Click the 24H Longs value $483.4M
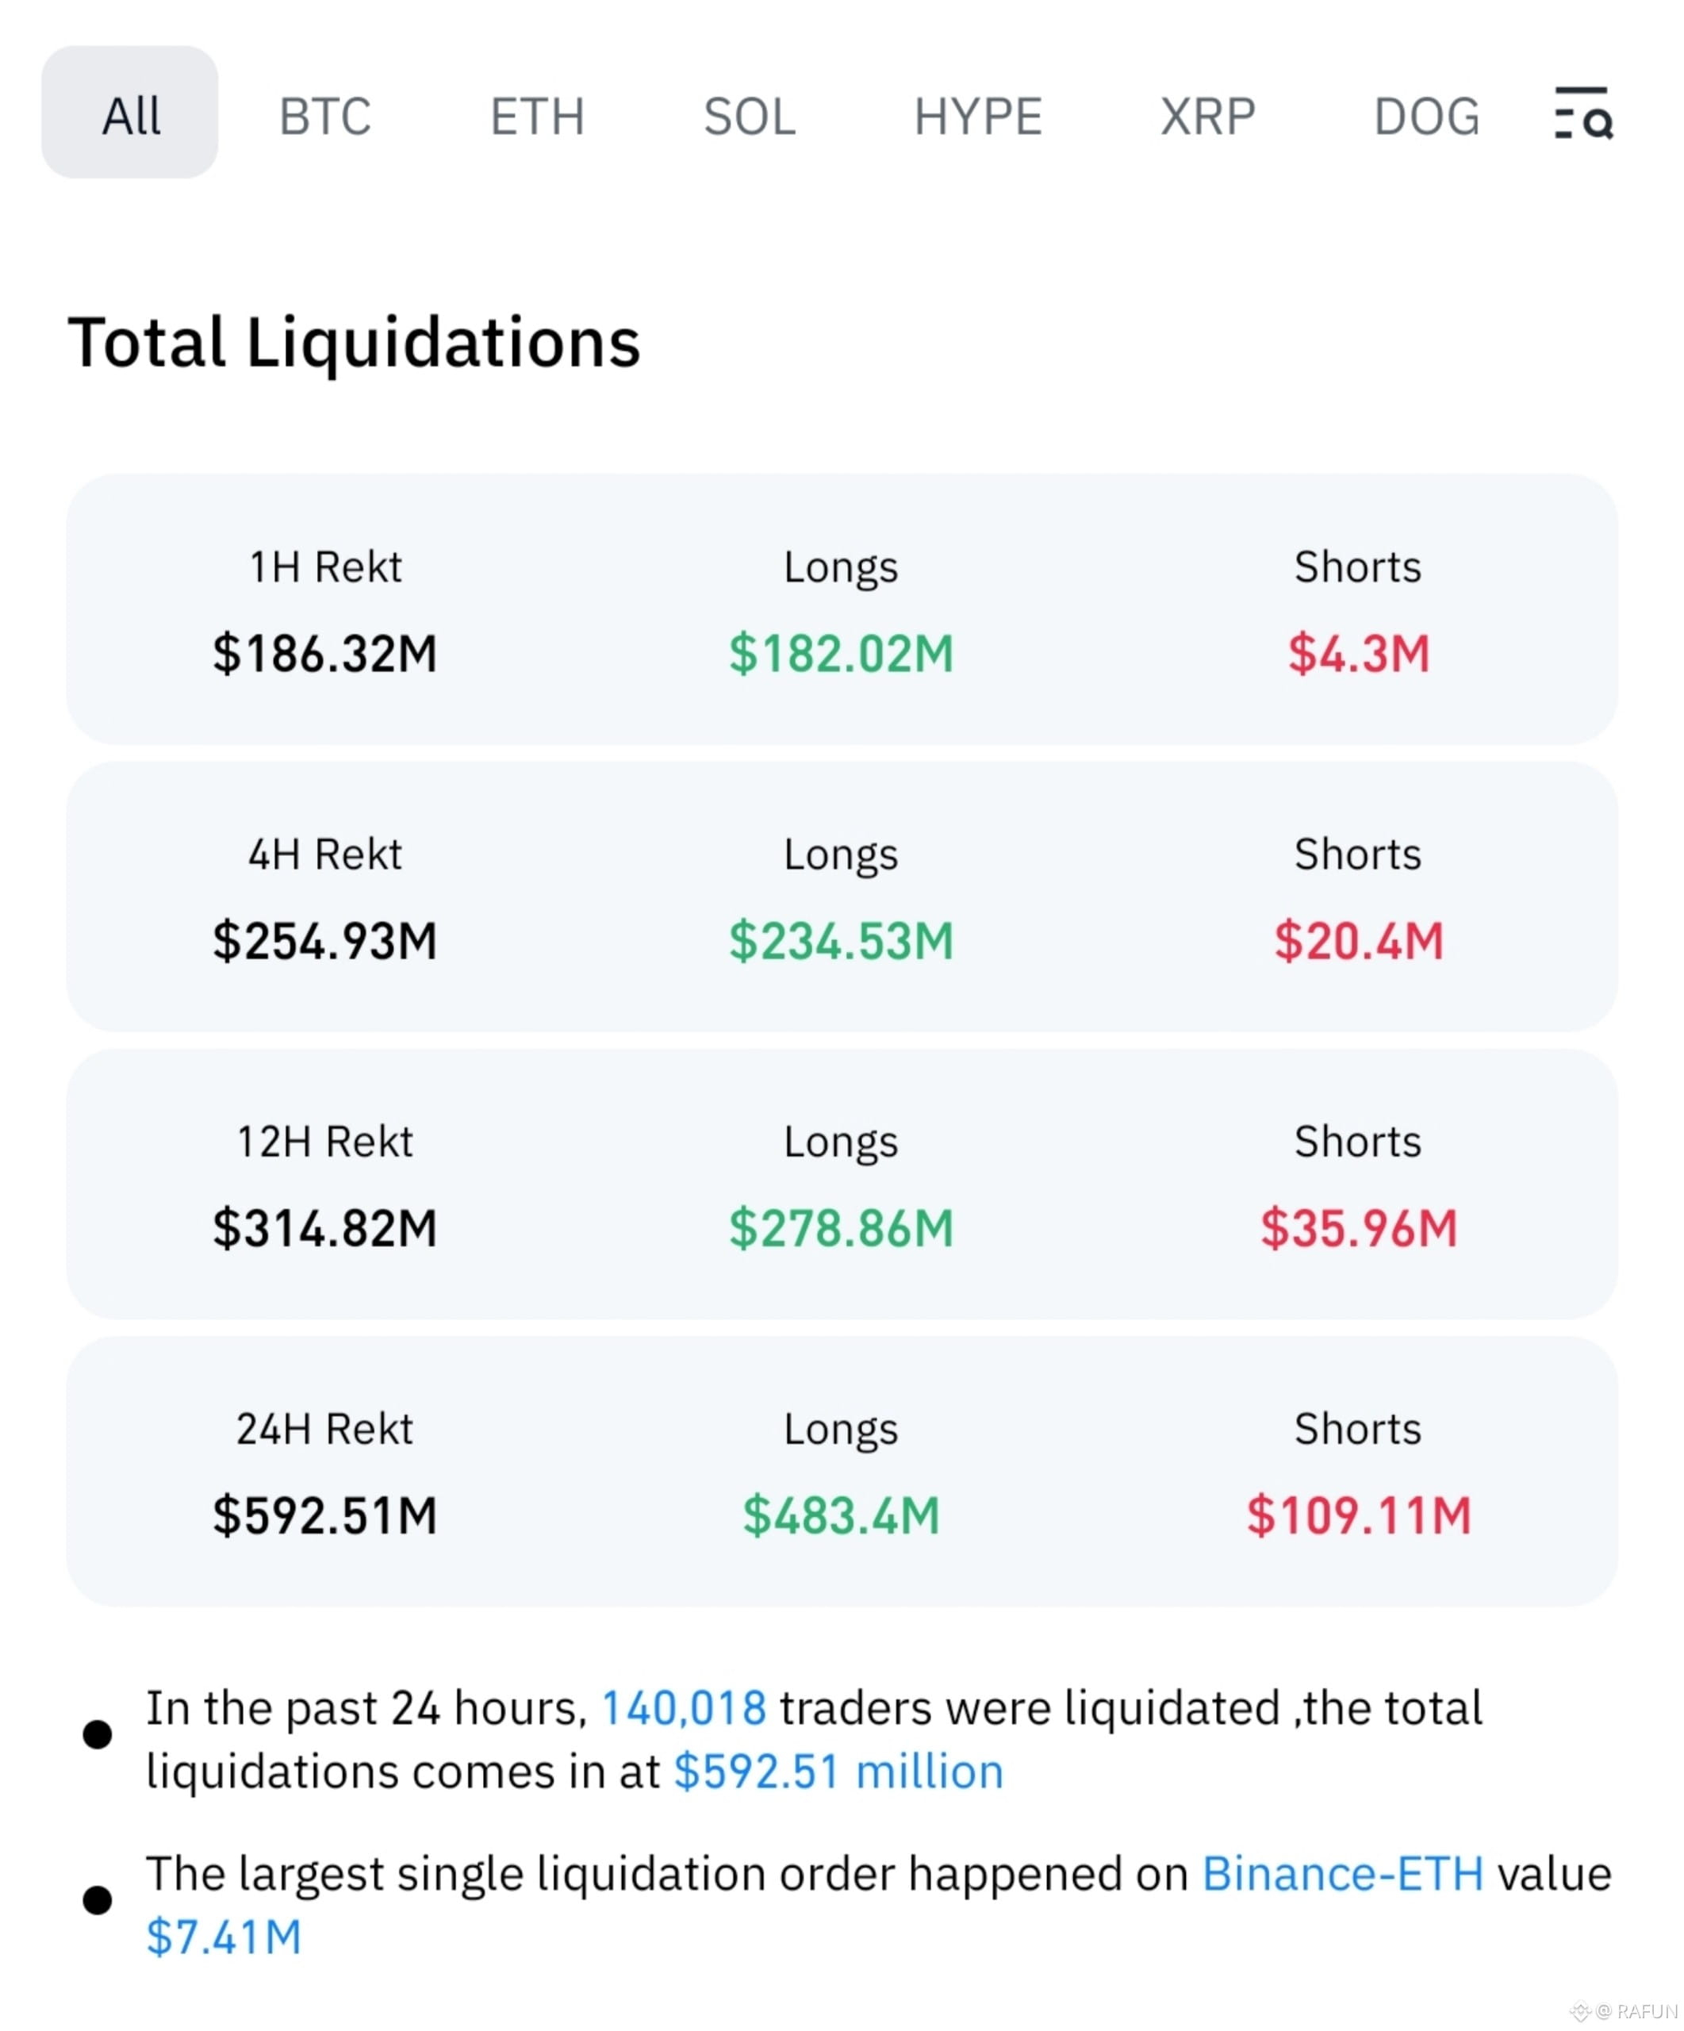The height and width of the screenshot is (2031, 1684). coord(841,1515)
